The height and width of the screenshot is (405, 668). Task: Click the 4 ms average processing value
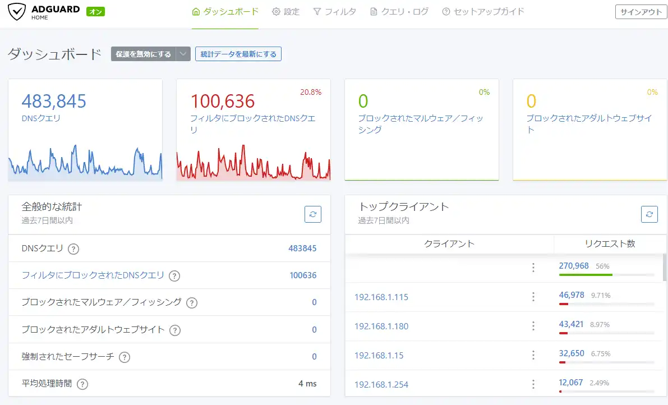tap(307, 384)
